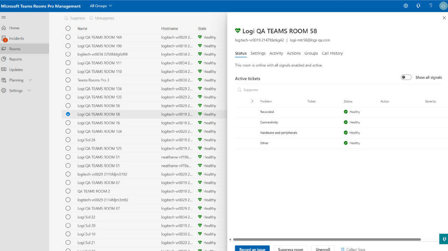The image size is (448, 251).
Task: Click Collect logs
Action: coord(353,249)
